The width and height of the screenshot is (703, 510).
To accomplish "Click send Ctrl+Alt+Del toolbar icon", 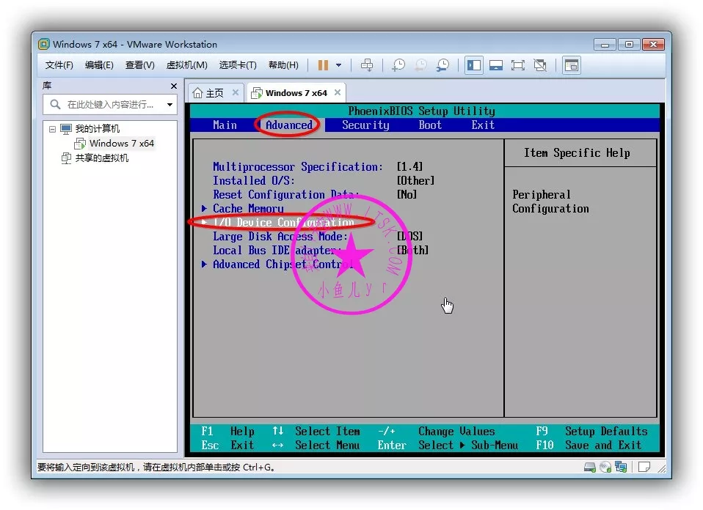I will [367, 65].
